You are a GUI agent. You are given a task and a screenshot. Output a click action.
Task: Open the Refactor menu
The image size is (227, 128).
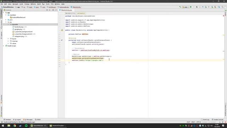(33, 4)
